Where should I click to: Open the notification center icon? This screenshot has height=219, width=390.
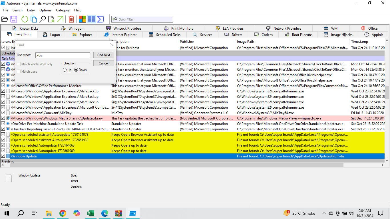click(x=381, y=213)
